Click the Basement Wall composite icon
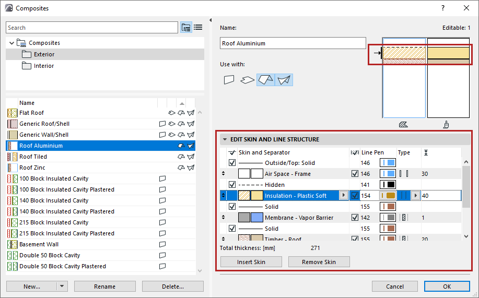Screen dimensions: 479x298 pyautogui.click(x=12, y=245)
